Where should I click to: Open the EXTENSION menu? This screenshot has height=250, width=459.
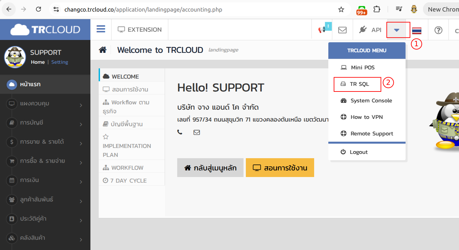click(x=140, y=30)
